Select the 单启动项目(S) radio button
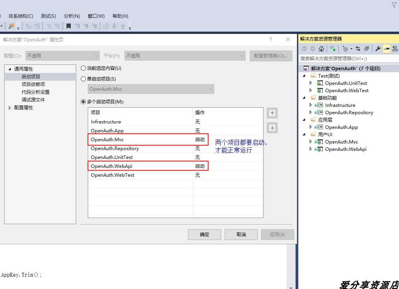Image resolution: width=399 pixels, height=289 pixels. (83, 79)
